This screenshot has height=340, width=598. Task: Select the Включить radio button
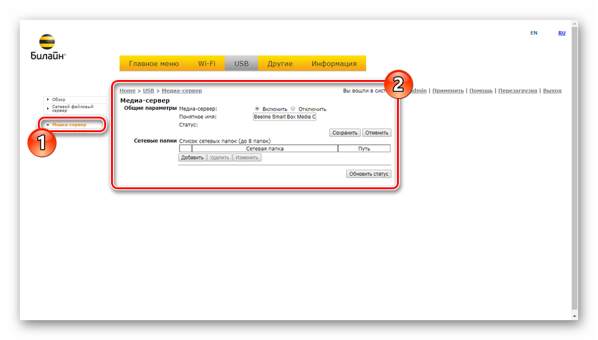tap(257, 109)
